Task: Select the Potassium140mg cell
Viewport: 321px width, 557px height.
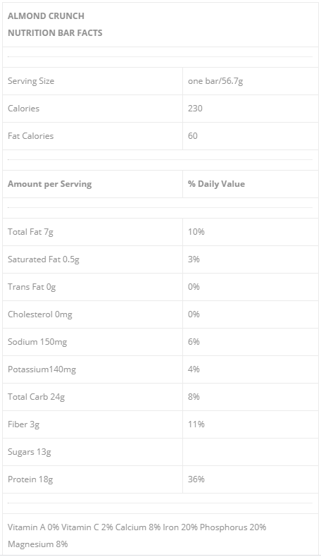Action: [x=93, y=369]
